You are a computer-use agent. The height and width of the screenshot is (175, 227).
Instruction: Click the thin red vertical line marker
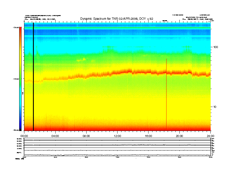click(166, 94)
